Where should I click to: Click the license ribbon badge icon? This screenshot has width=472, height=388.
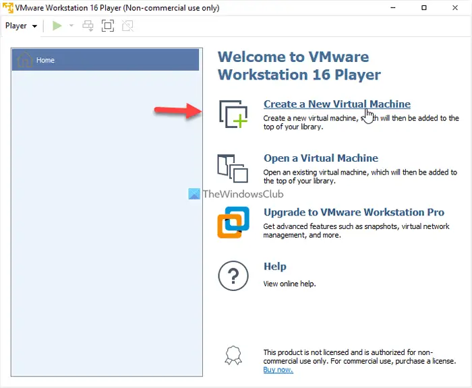pyautogui.click(x=233, y=356)
